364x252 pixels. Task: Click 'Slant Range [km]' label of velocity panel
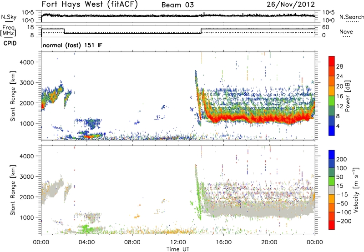click(x=13, y=190)
